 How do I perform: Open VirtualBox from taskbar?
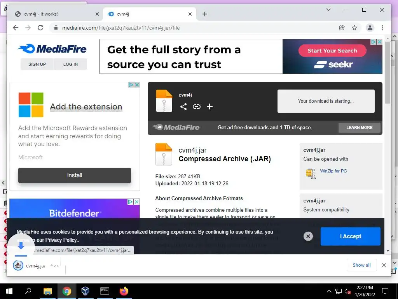pos(85,291)
